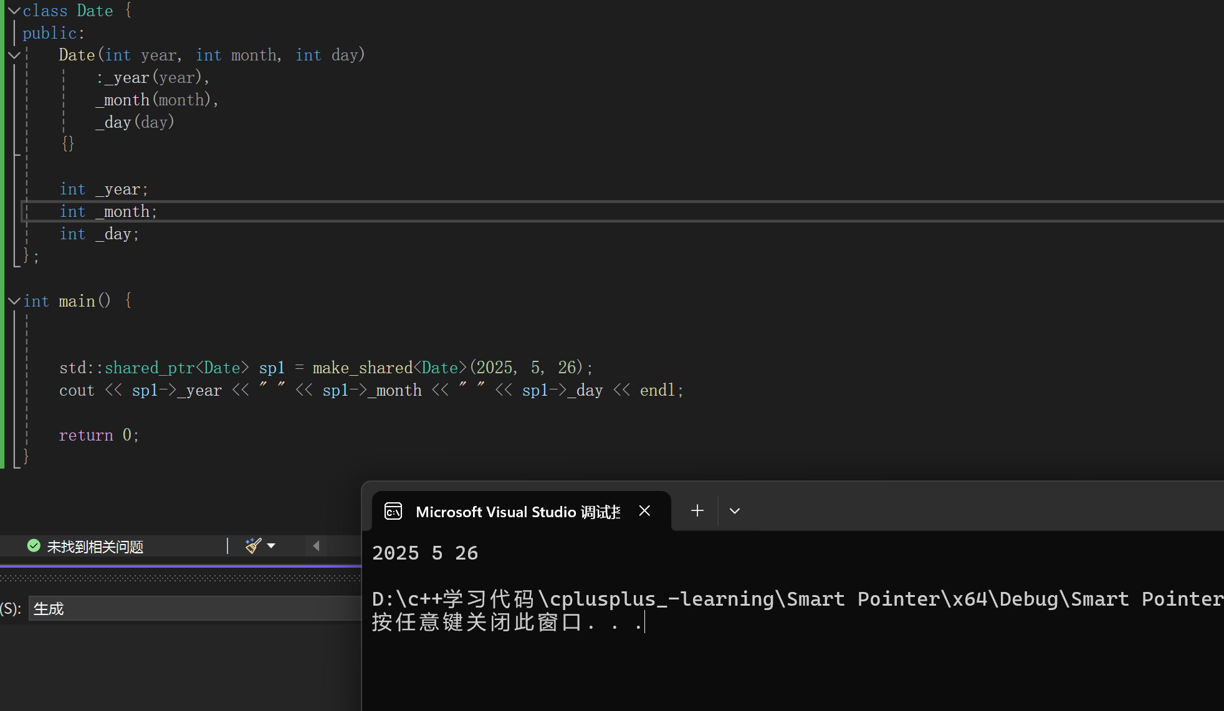Click the green no-issues-found checkmark icon
This screenshot has width=1224, height=711.
(x=34, y=546)
